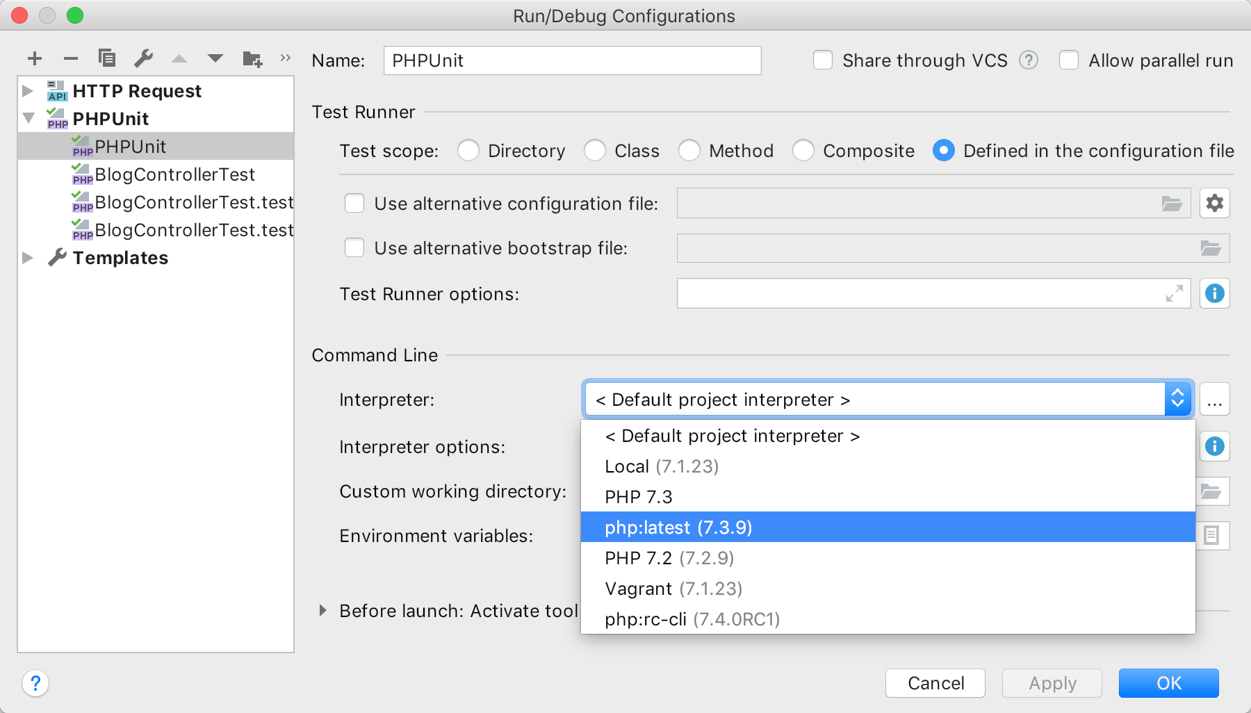
Task: Open the Share through VCS help icon
Action: [x=1029, y=60]
